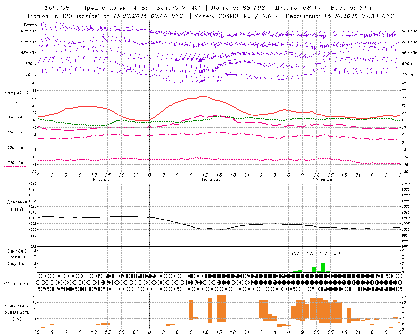Click the "Широта: 58.17" latitude value
The height and width of the screenshot is (335, 419).
coord(298,8)
